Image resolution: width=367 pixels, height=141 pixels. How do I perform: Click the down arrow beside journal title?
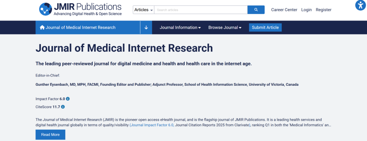(x=146, y=28)
